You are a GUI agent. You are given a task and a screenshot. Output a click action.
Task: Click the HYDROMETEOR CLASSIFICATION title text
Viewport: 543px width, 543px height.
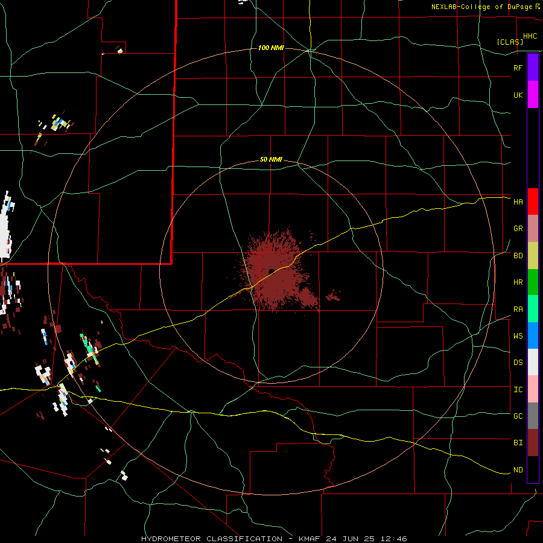tap(212, 539)
